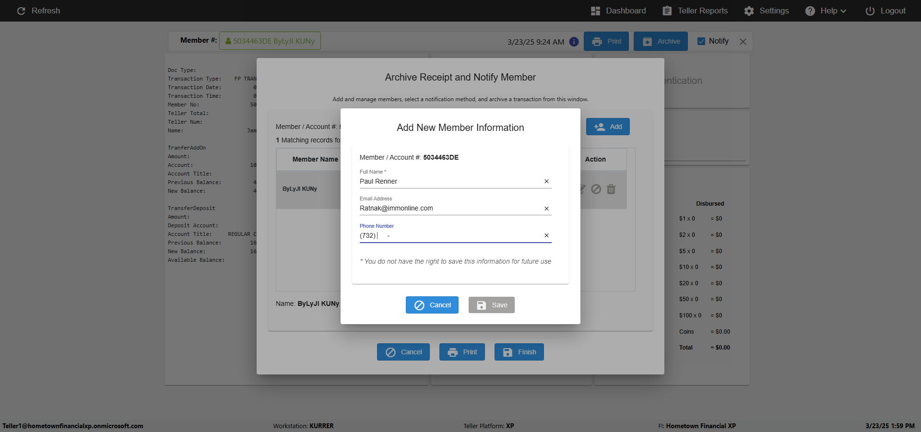This screenshot has width=921, height=432.
Task: Click the Disbursed heading
Action: tap(710, 204)
